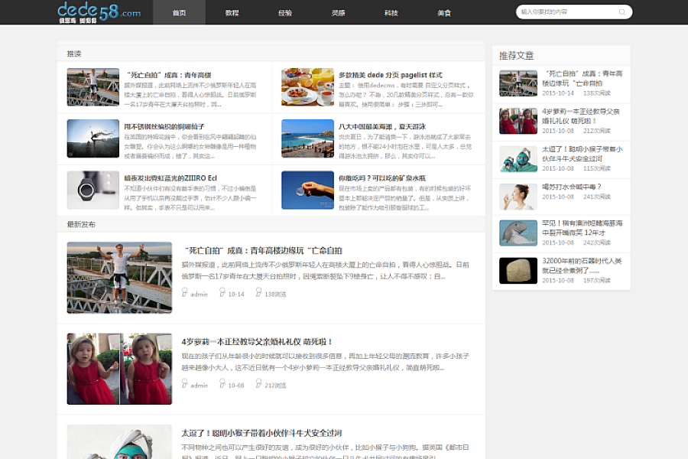Click the latest-article date "10-14"

[x=236, y=295]
